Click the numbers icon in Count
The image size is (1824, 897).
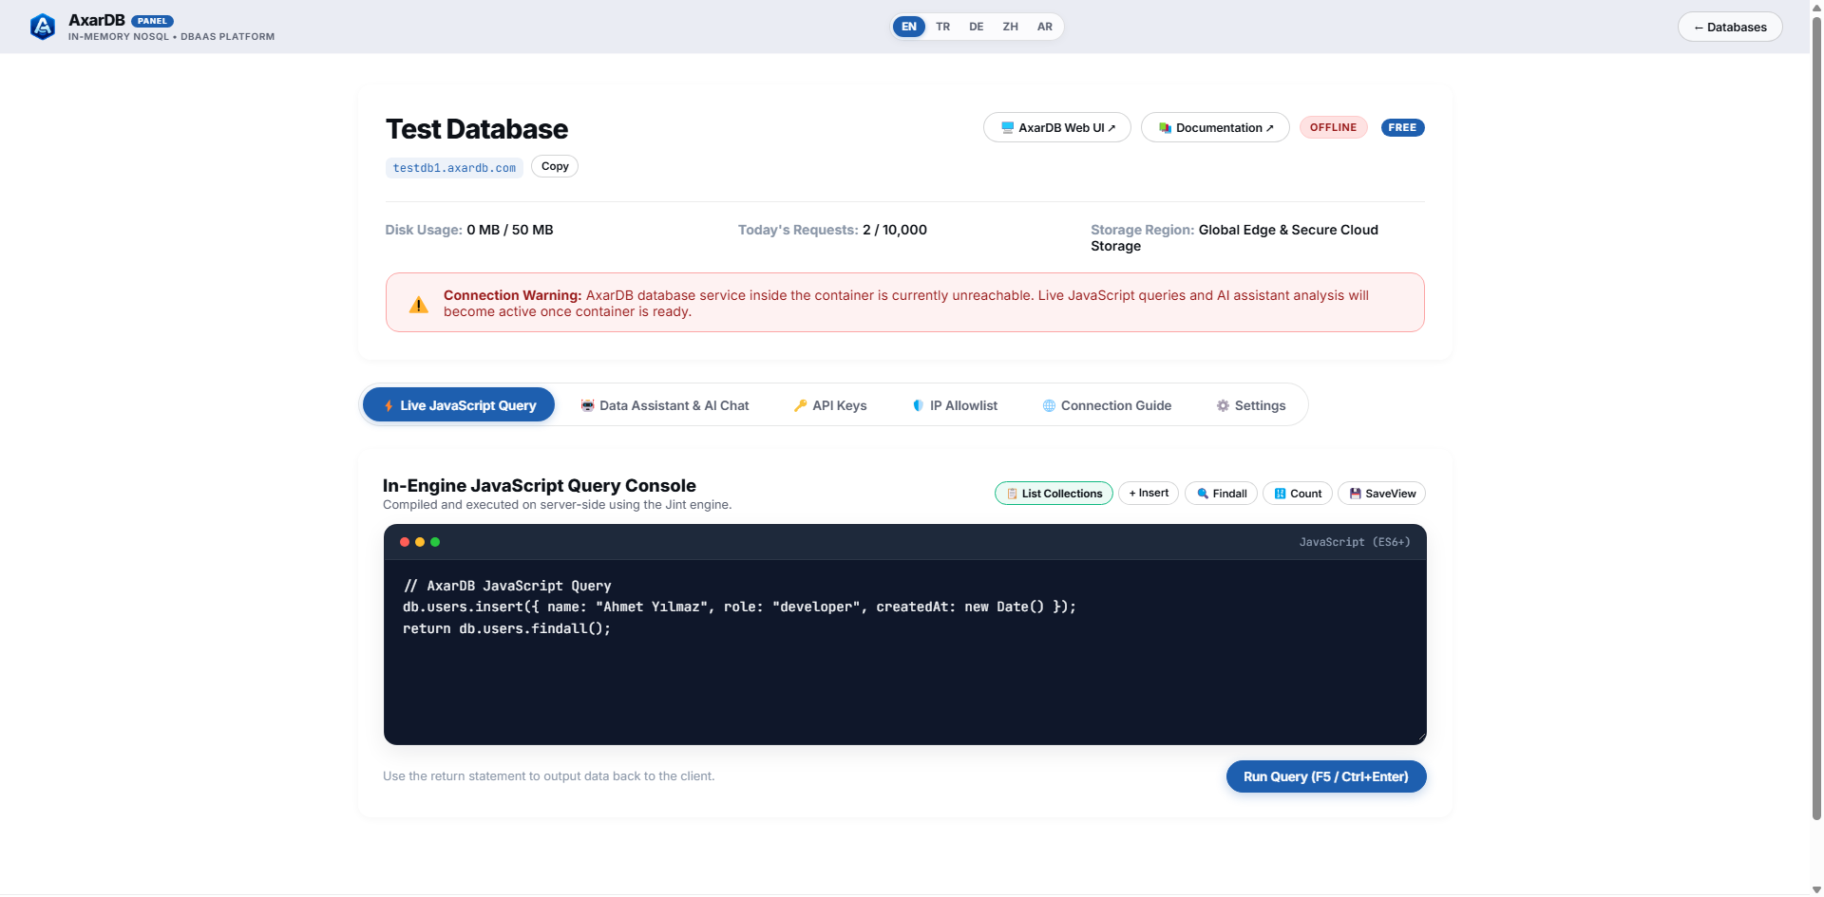coord(1280,494)
